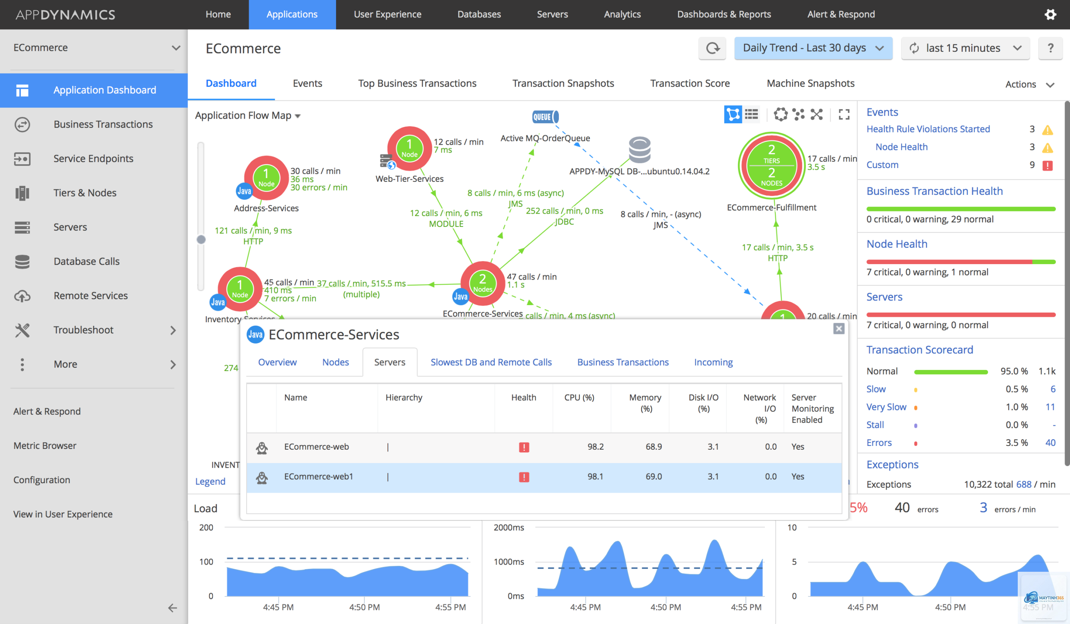The height and width of the screenshot is (624, 1070).
Task: Select the ECommerce-web server name
Action: click(316, 446)
